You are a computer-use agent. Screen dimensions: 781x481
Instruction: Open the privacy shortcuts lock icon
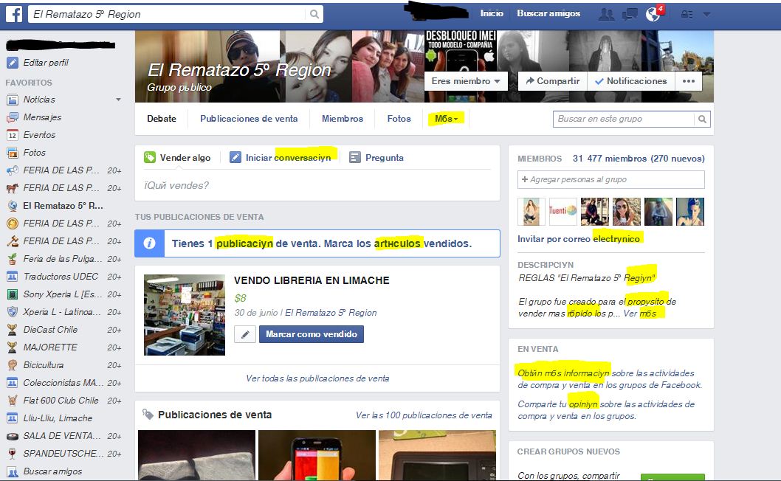687,15
